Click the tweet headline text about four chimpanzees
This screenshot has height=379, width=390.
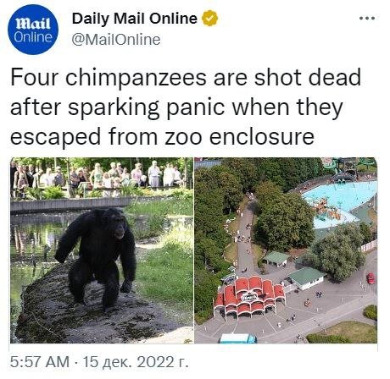click(186, 107)
